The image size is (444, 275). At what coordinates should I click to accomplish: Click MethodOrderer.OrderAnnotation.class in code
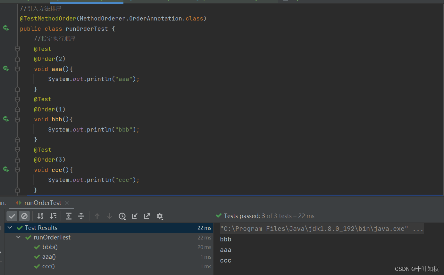(x=141, y=19)
